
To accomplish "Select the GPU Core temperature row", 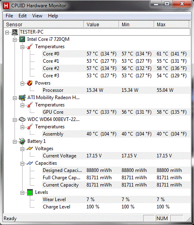I will click(116, 112).
